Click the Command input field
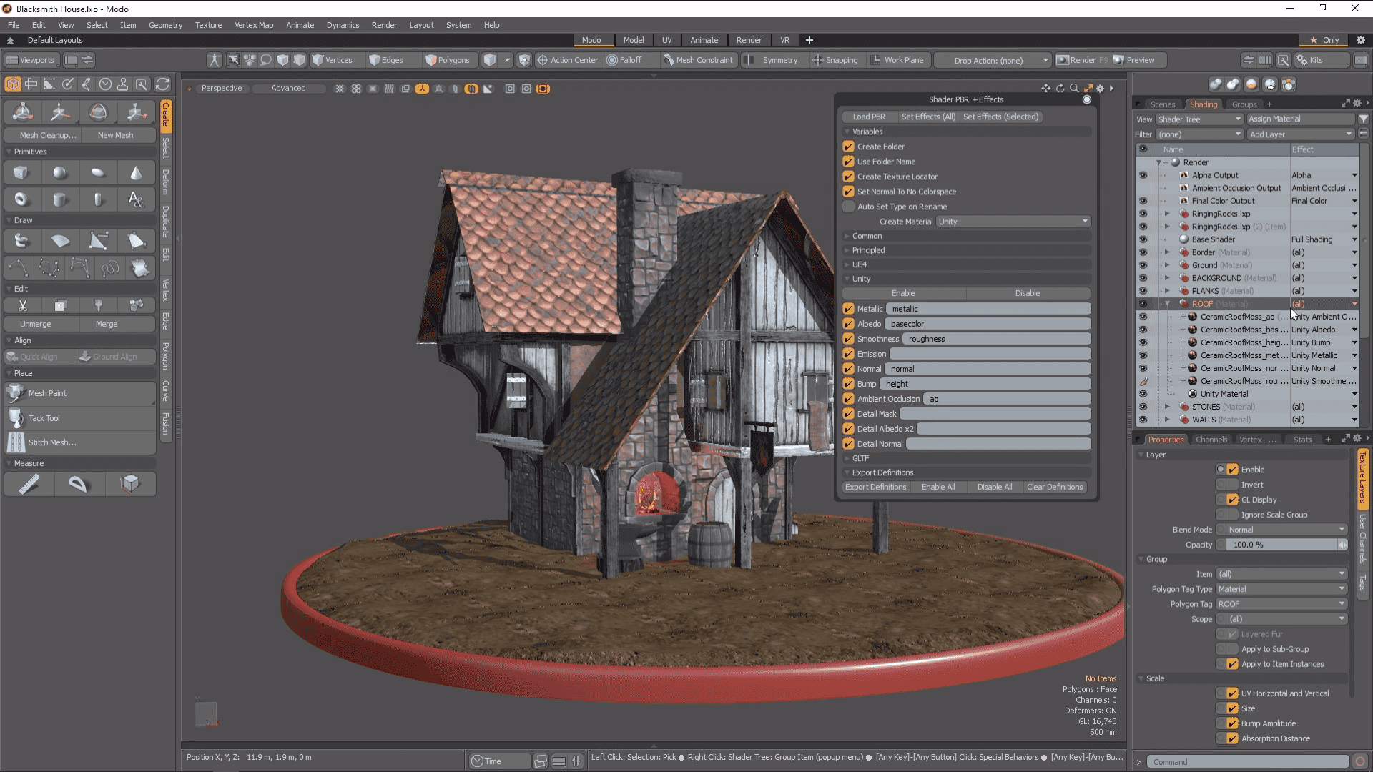 pyautogui.click(x=1248, y=762)
